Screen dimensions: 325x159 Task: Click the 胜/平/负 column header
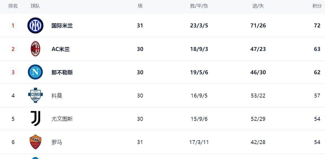pyautogui.click(x=199, y=6)
